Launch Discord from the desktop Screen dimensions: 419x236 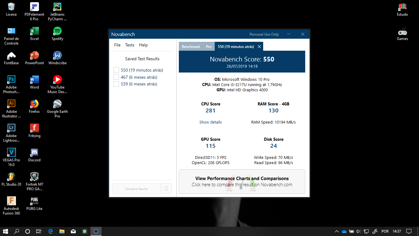point(34,155)
